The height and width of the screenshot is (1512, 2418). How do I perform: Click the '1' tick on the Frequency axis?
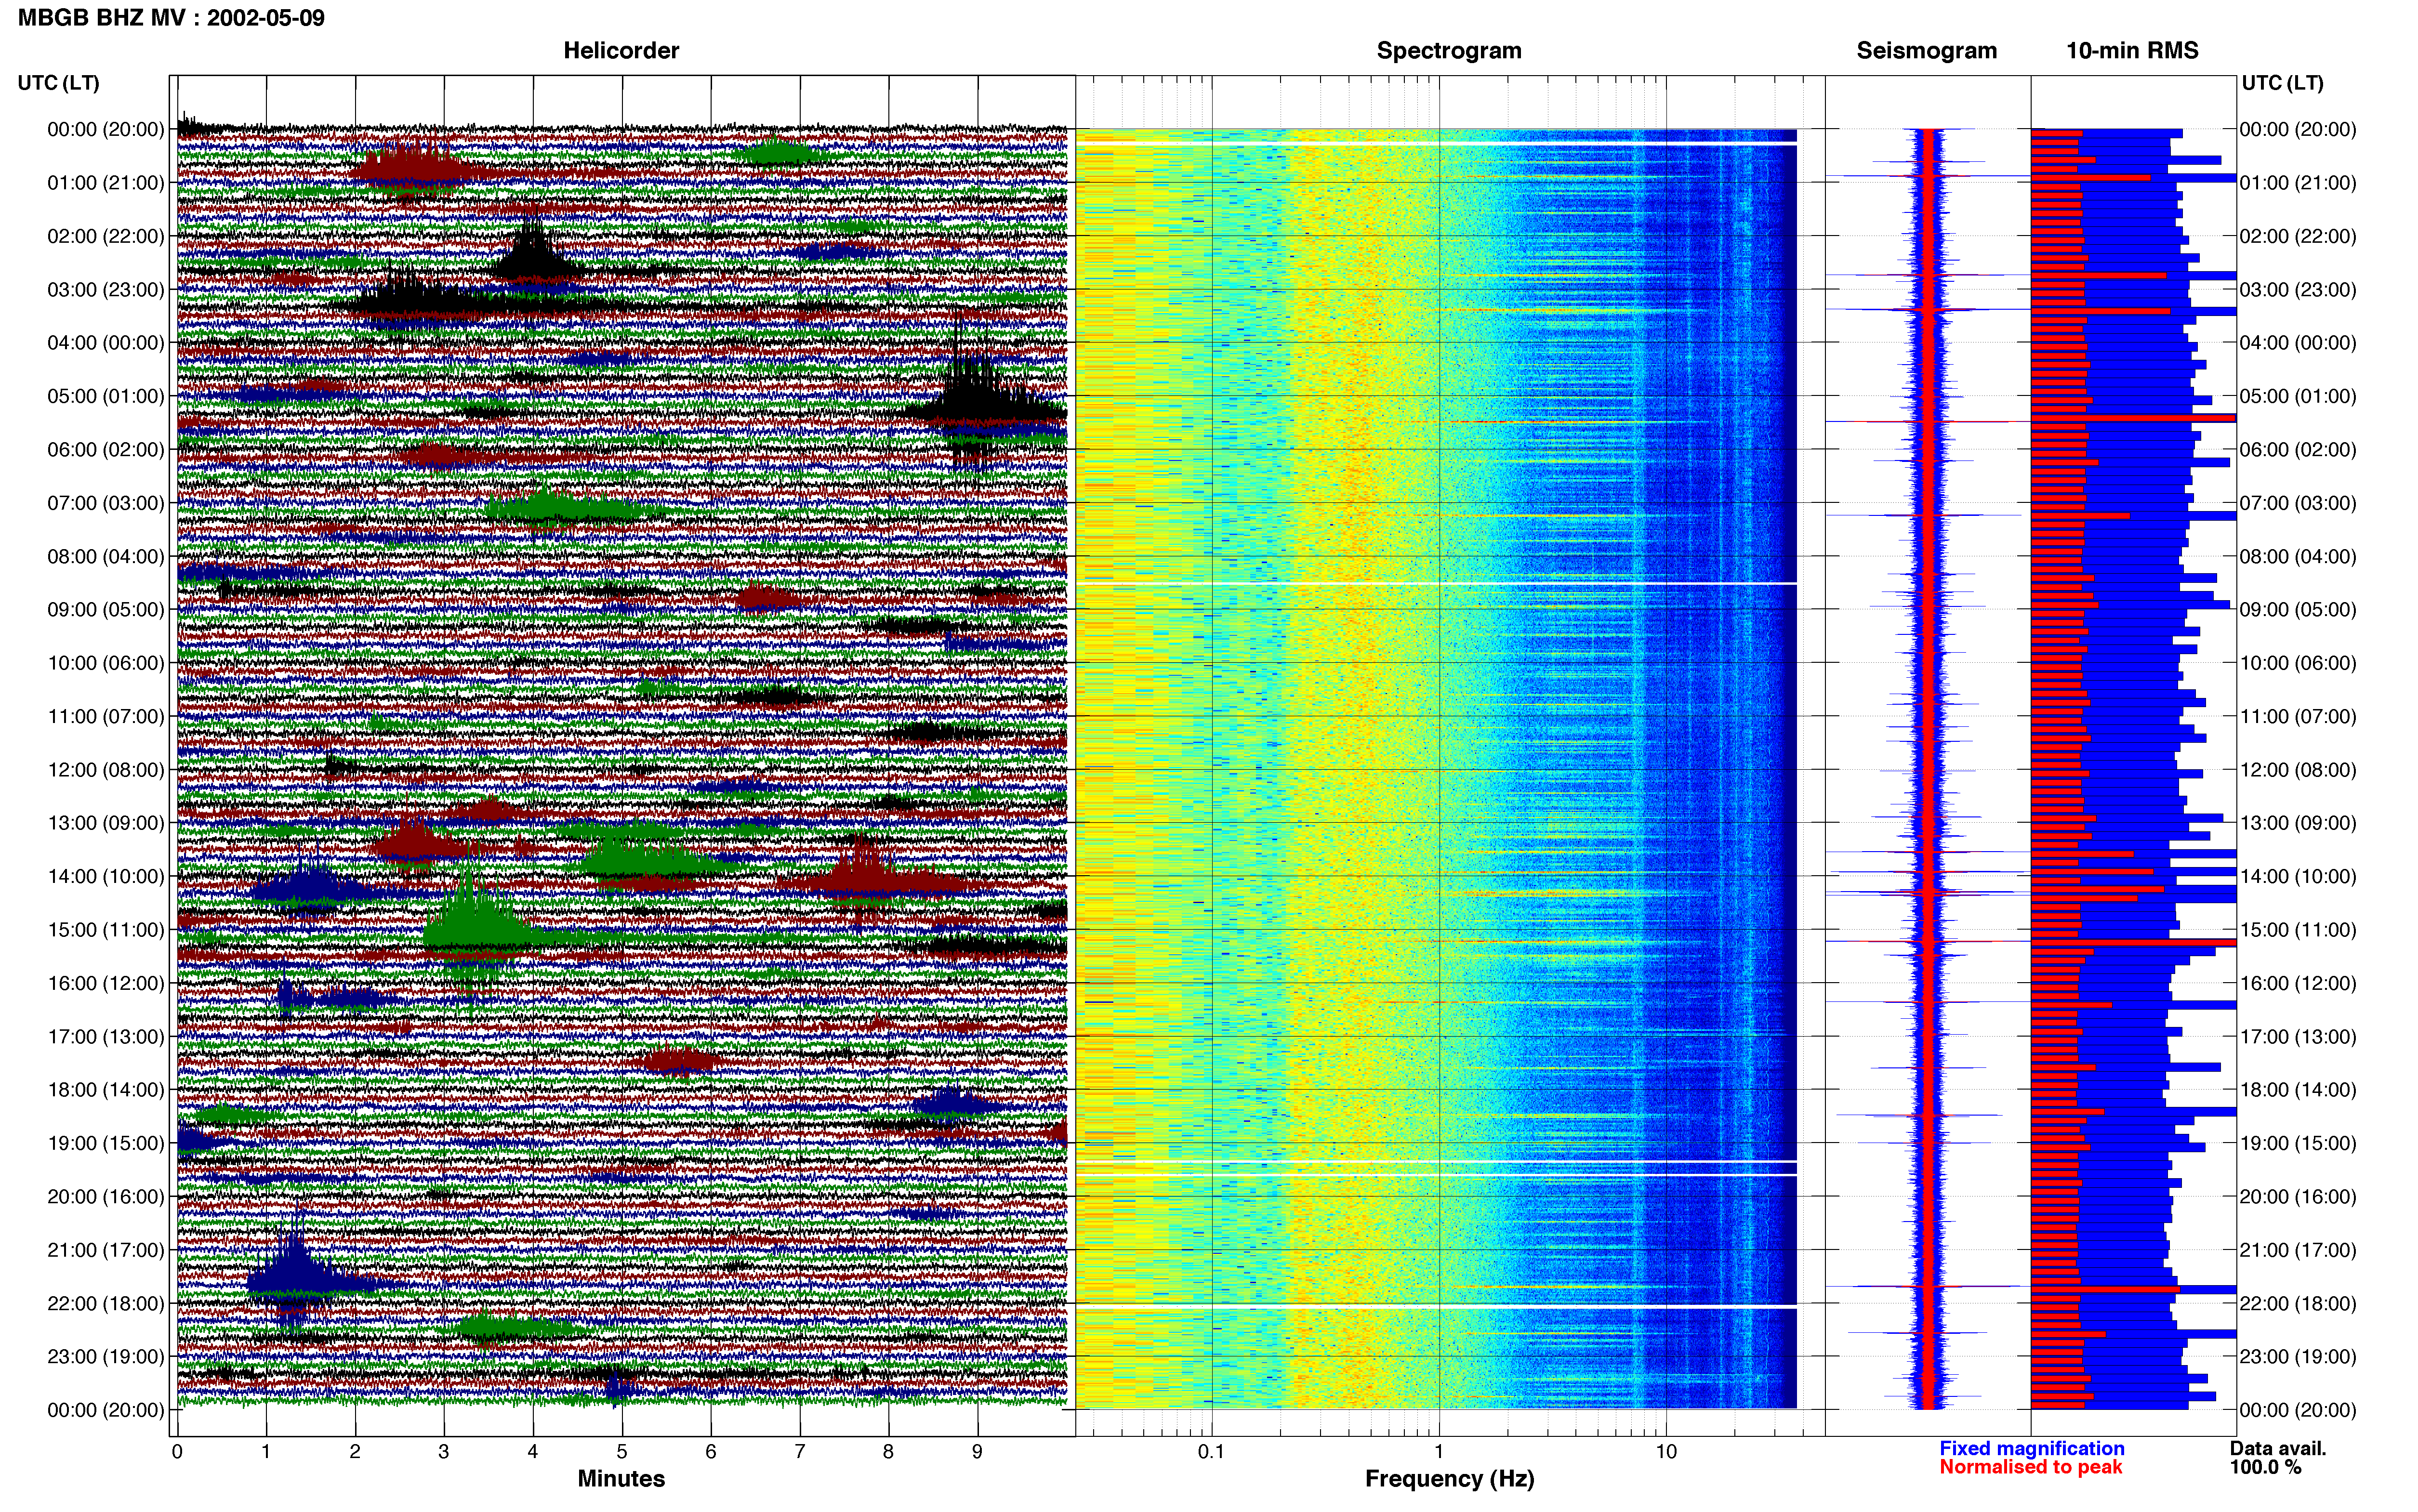(x=1439, y=1452)
